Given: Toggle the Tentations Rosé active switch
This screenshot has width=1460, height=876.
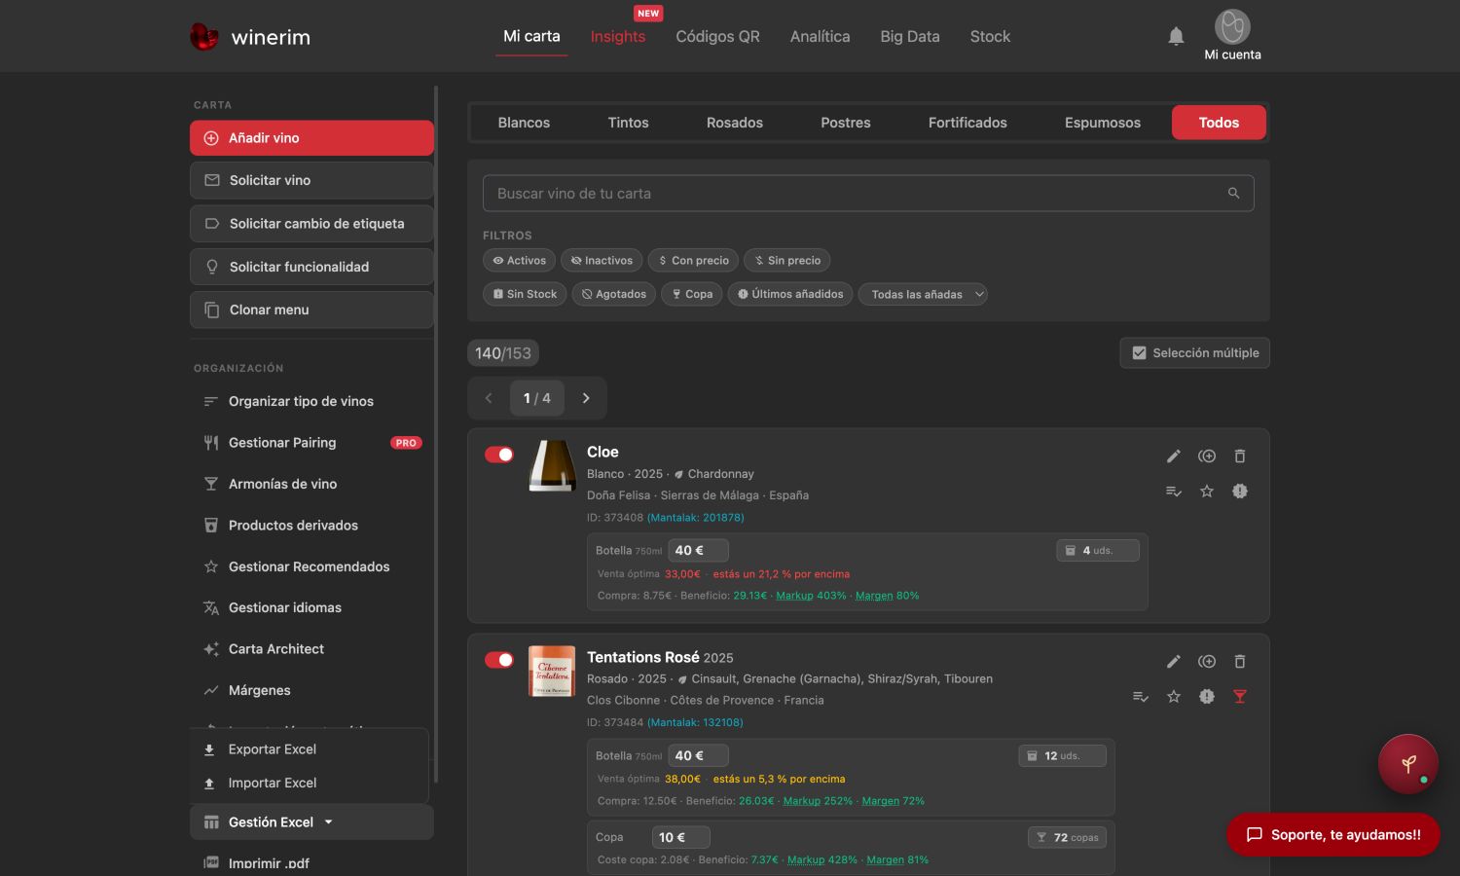Looking at the screenshot, I should click(499, 660).
